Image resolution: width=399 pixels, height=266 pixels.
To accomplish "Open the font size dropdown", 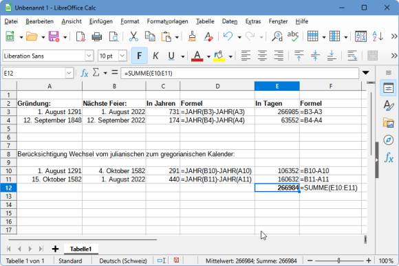I will (x=122, y=56).
